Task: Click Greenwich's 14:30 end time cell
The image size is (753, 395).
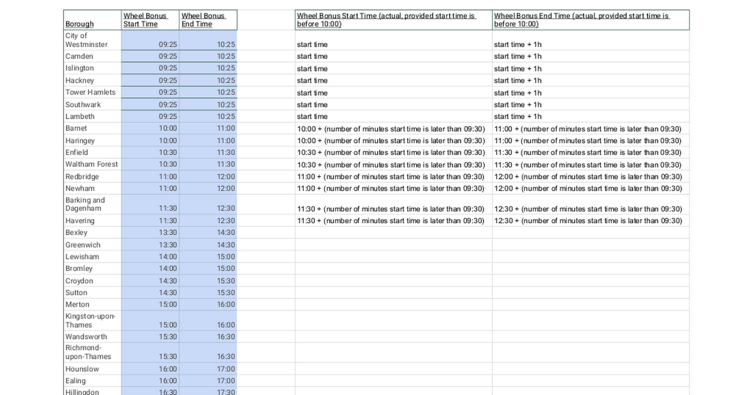Action: pos(208,245)
